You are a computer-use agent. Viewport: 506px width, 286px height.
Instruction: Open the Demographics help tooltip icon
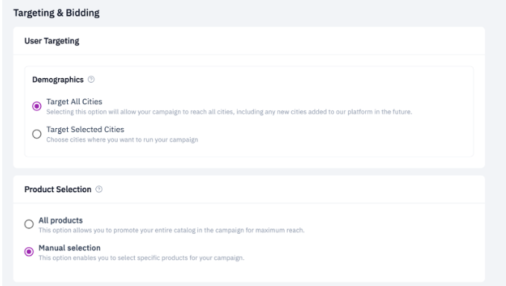click(x=91, y=79)
